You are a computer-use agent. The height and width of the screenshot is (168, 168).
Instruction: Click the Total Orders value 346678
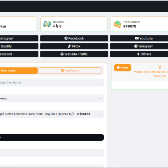pos(130,26)
